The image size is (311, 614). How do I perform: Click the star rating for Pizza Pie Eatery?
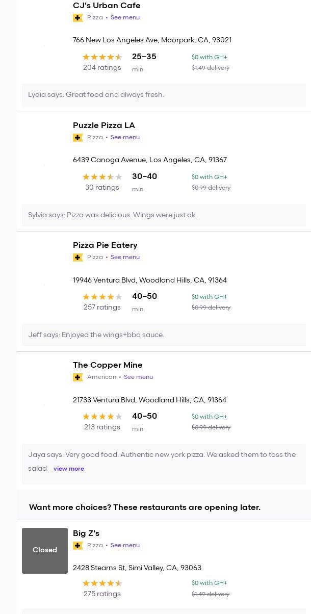(x=102, y=297)
